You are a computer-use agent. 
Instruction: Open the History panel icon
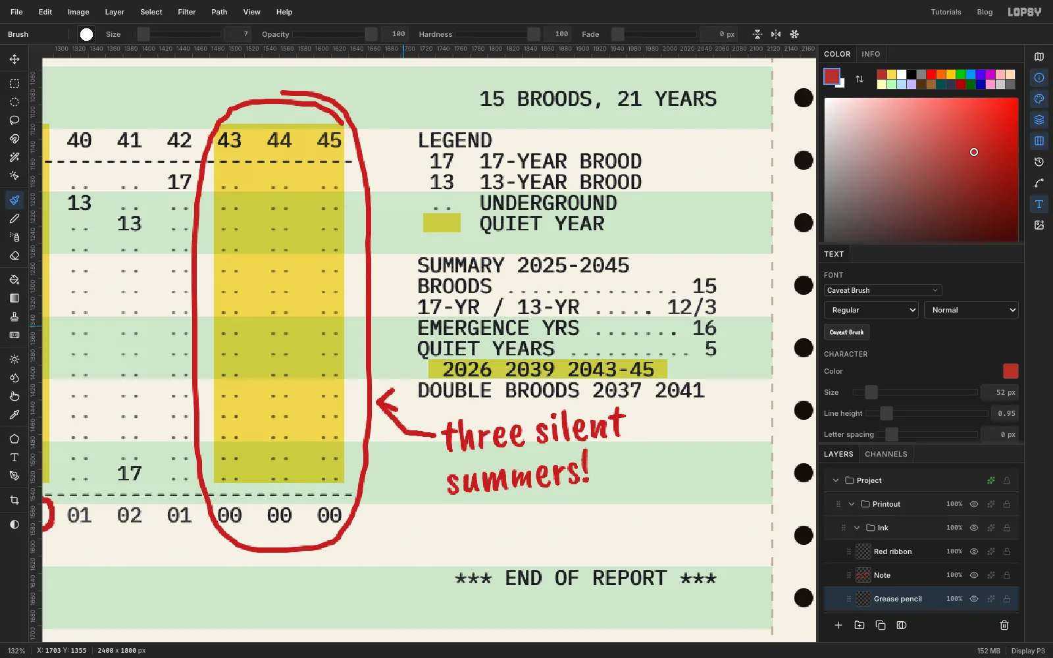(1039, 162)
